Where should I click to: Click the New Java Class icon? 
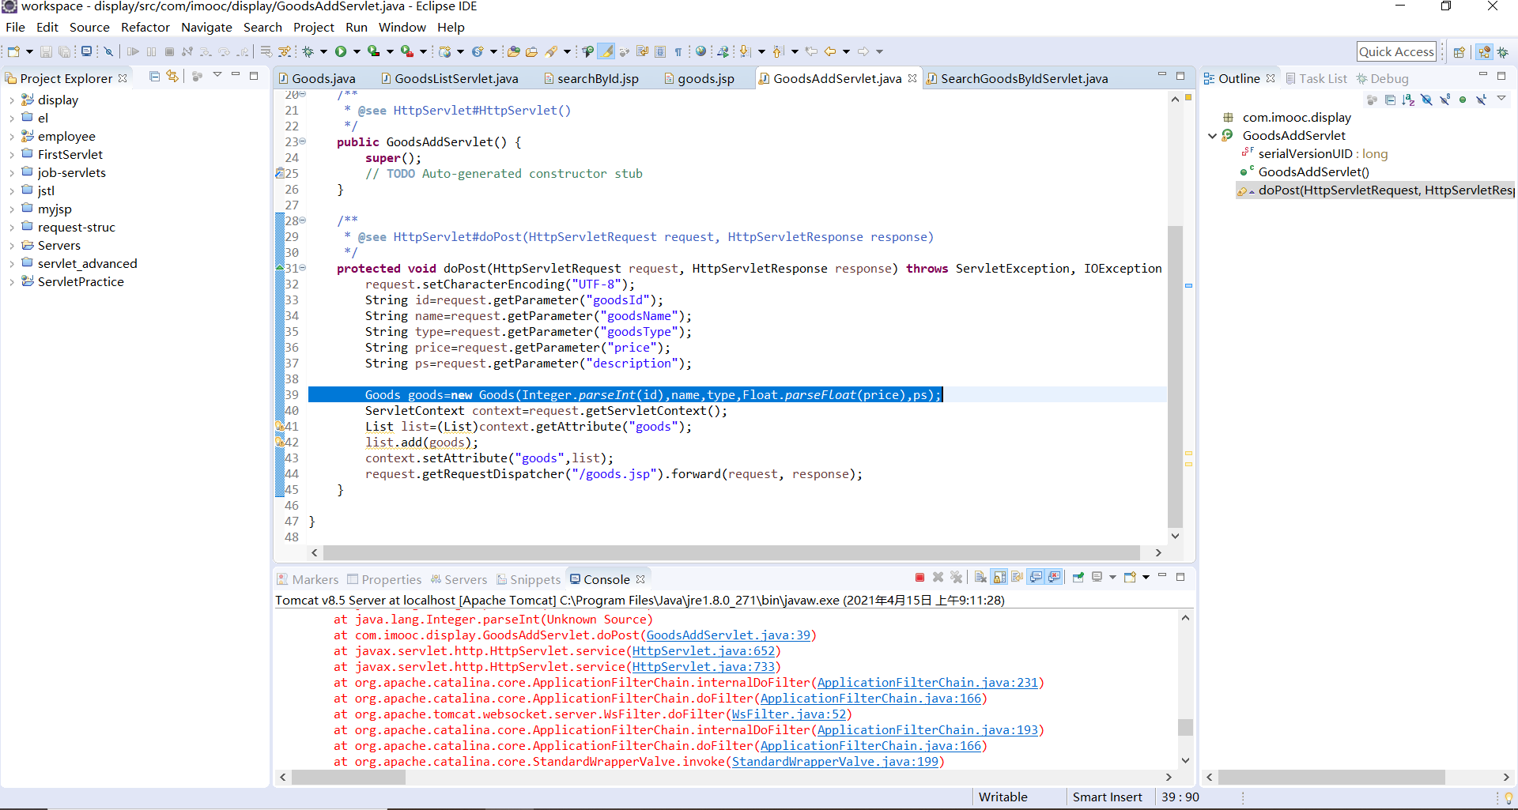tap(478, 51)
